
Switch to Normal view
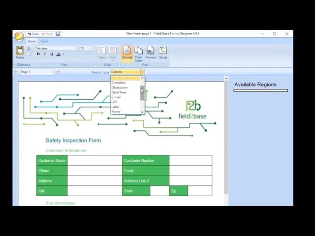127,53
